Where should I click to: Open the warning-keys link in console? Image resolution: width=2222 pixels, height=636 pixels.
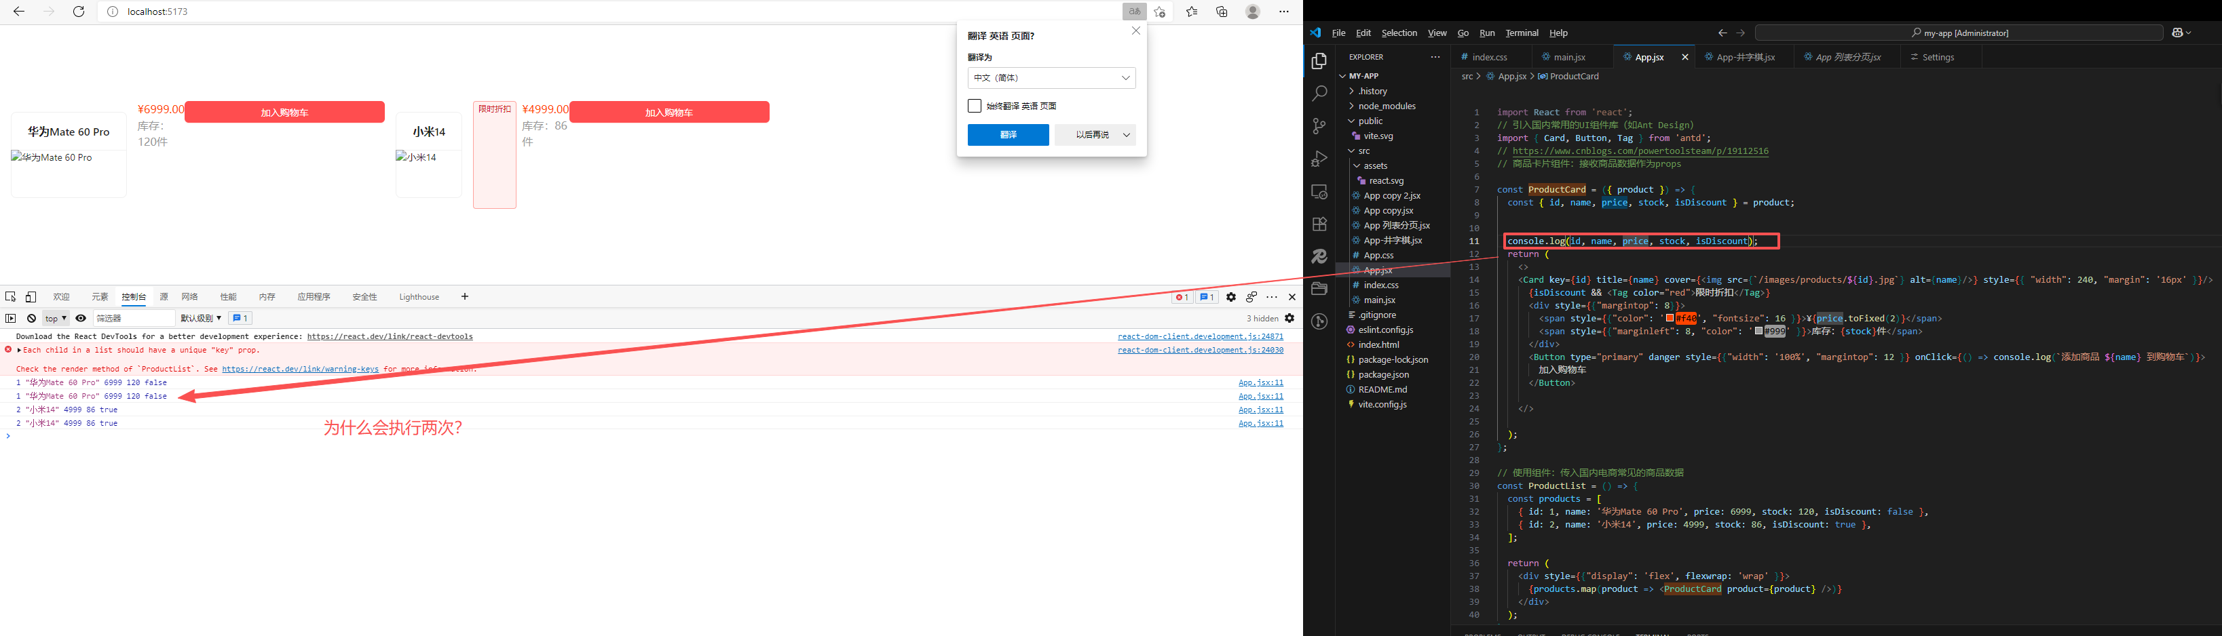pos(300,369)
